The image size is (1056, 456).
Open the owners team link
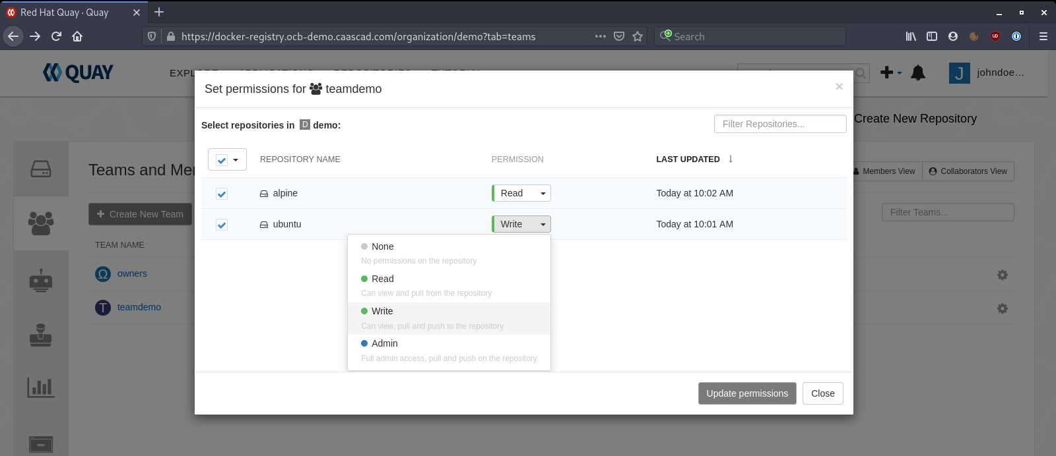point(132,273)
